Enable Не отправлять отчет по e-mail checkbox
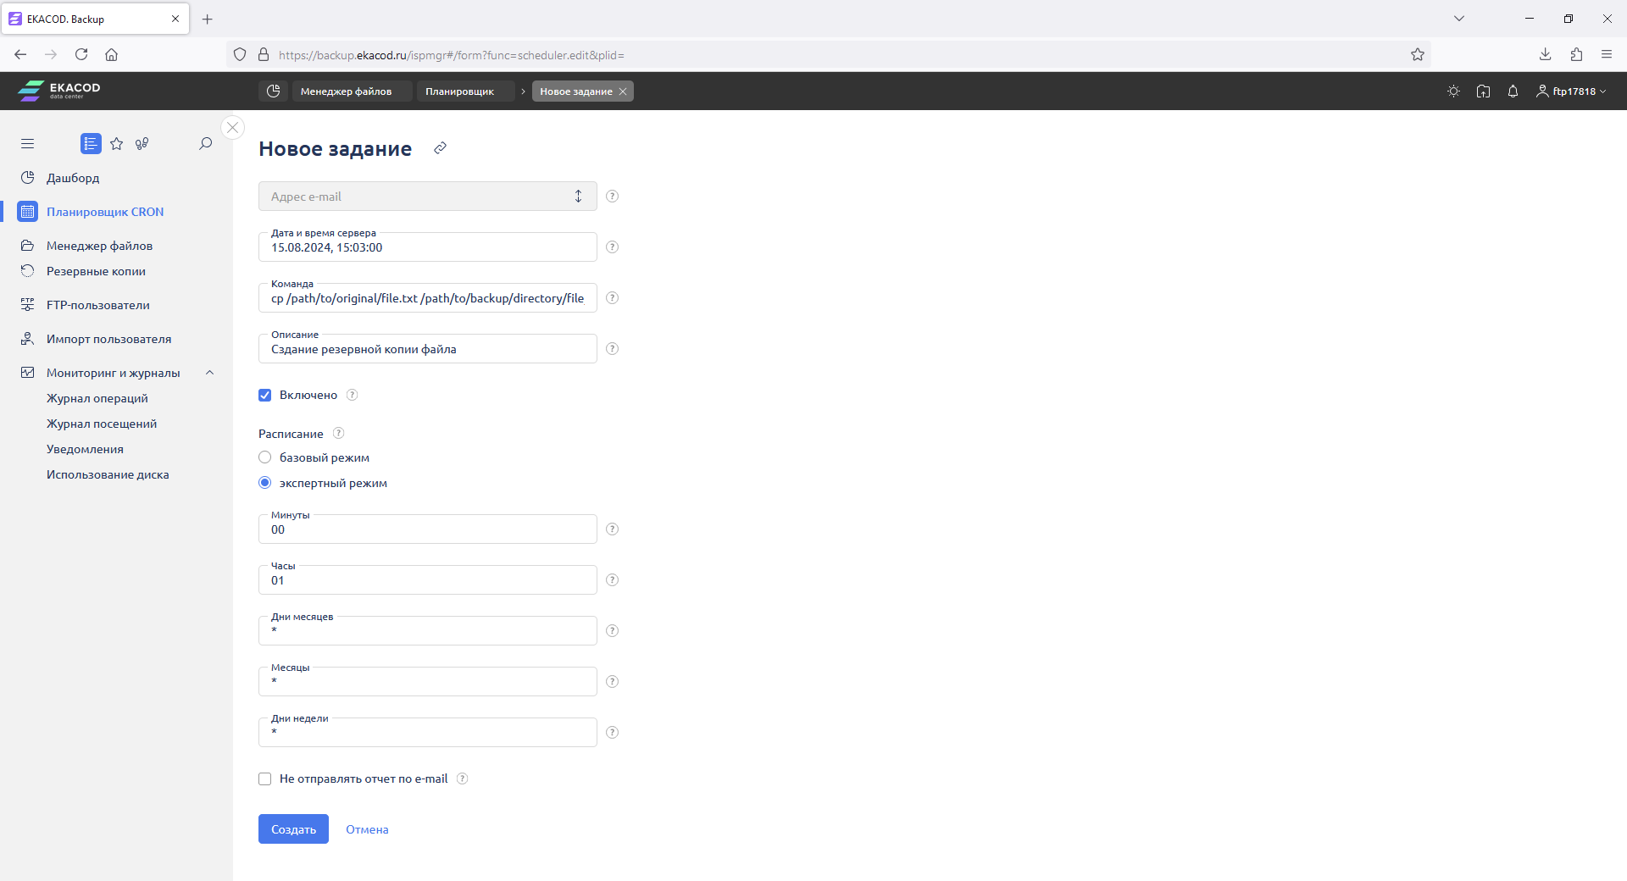Viewport: 1627px width, 881px height. (x=265, y=779)
